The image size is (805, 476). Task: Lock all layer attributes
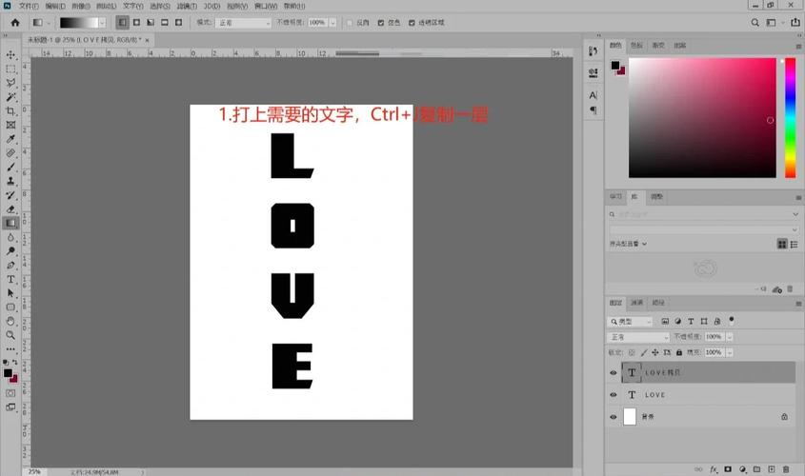tap(679, 352)
